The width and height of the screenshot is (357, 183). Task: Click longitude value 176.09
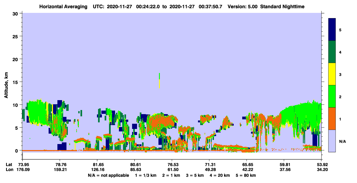23,170
